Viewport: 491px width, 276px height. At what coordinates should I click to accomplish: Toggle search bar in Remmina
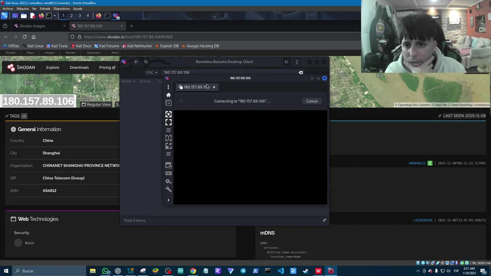146,62
